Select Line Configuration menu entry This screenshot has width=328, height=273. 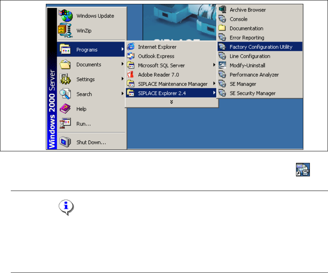tap(260, 56)
